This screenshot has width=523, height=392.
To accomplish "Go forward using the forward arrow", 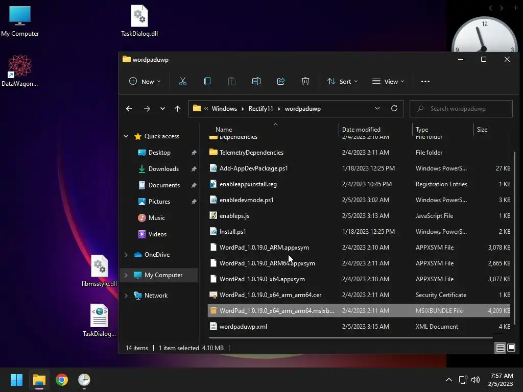I will (x=147, y=109).
